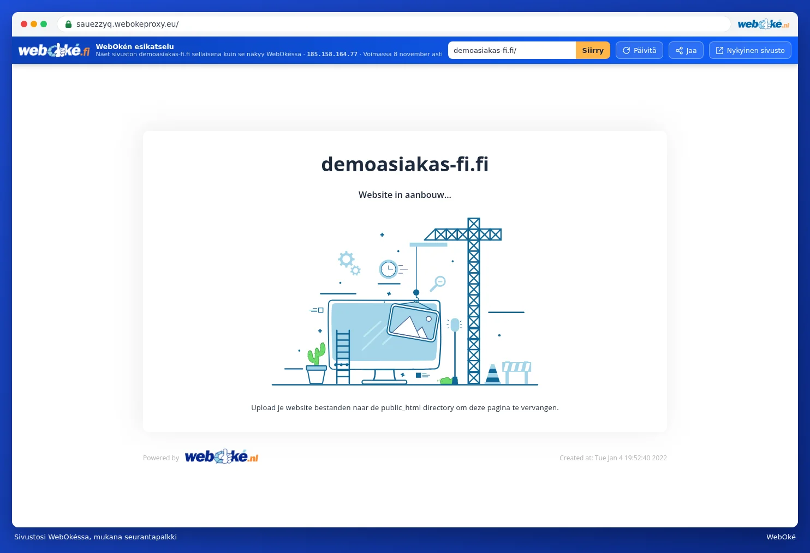Screen dimensions: 810x553
Task: Click the 'Created at: Tue Jan 4' timestamp
Action: coord(613,458)
